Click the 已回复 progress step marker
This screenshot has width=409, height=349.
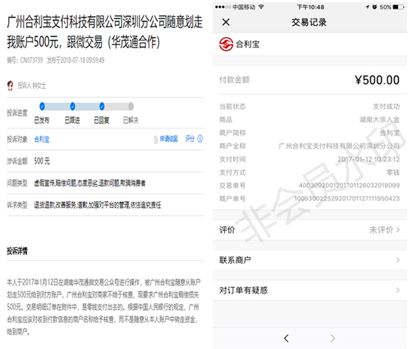pos(102,106)
